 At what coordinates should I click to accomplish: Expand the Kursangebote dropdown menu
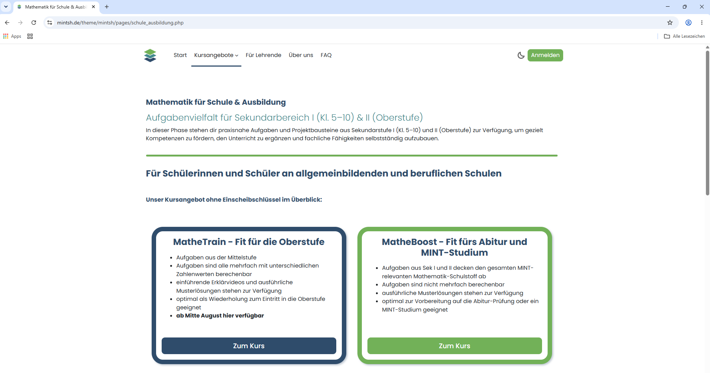coord(216,55)
